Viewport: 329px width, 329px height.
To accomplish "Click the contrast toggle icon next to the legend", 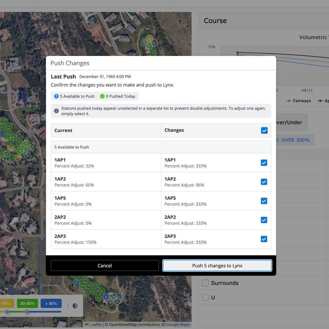I will (x=75, y=305).
